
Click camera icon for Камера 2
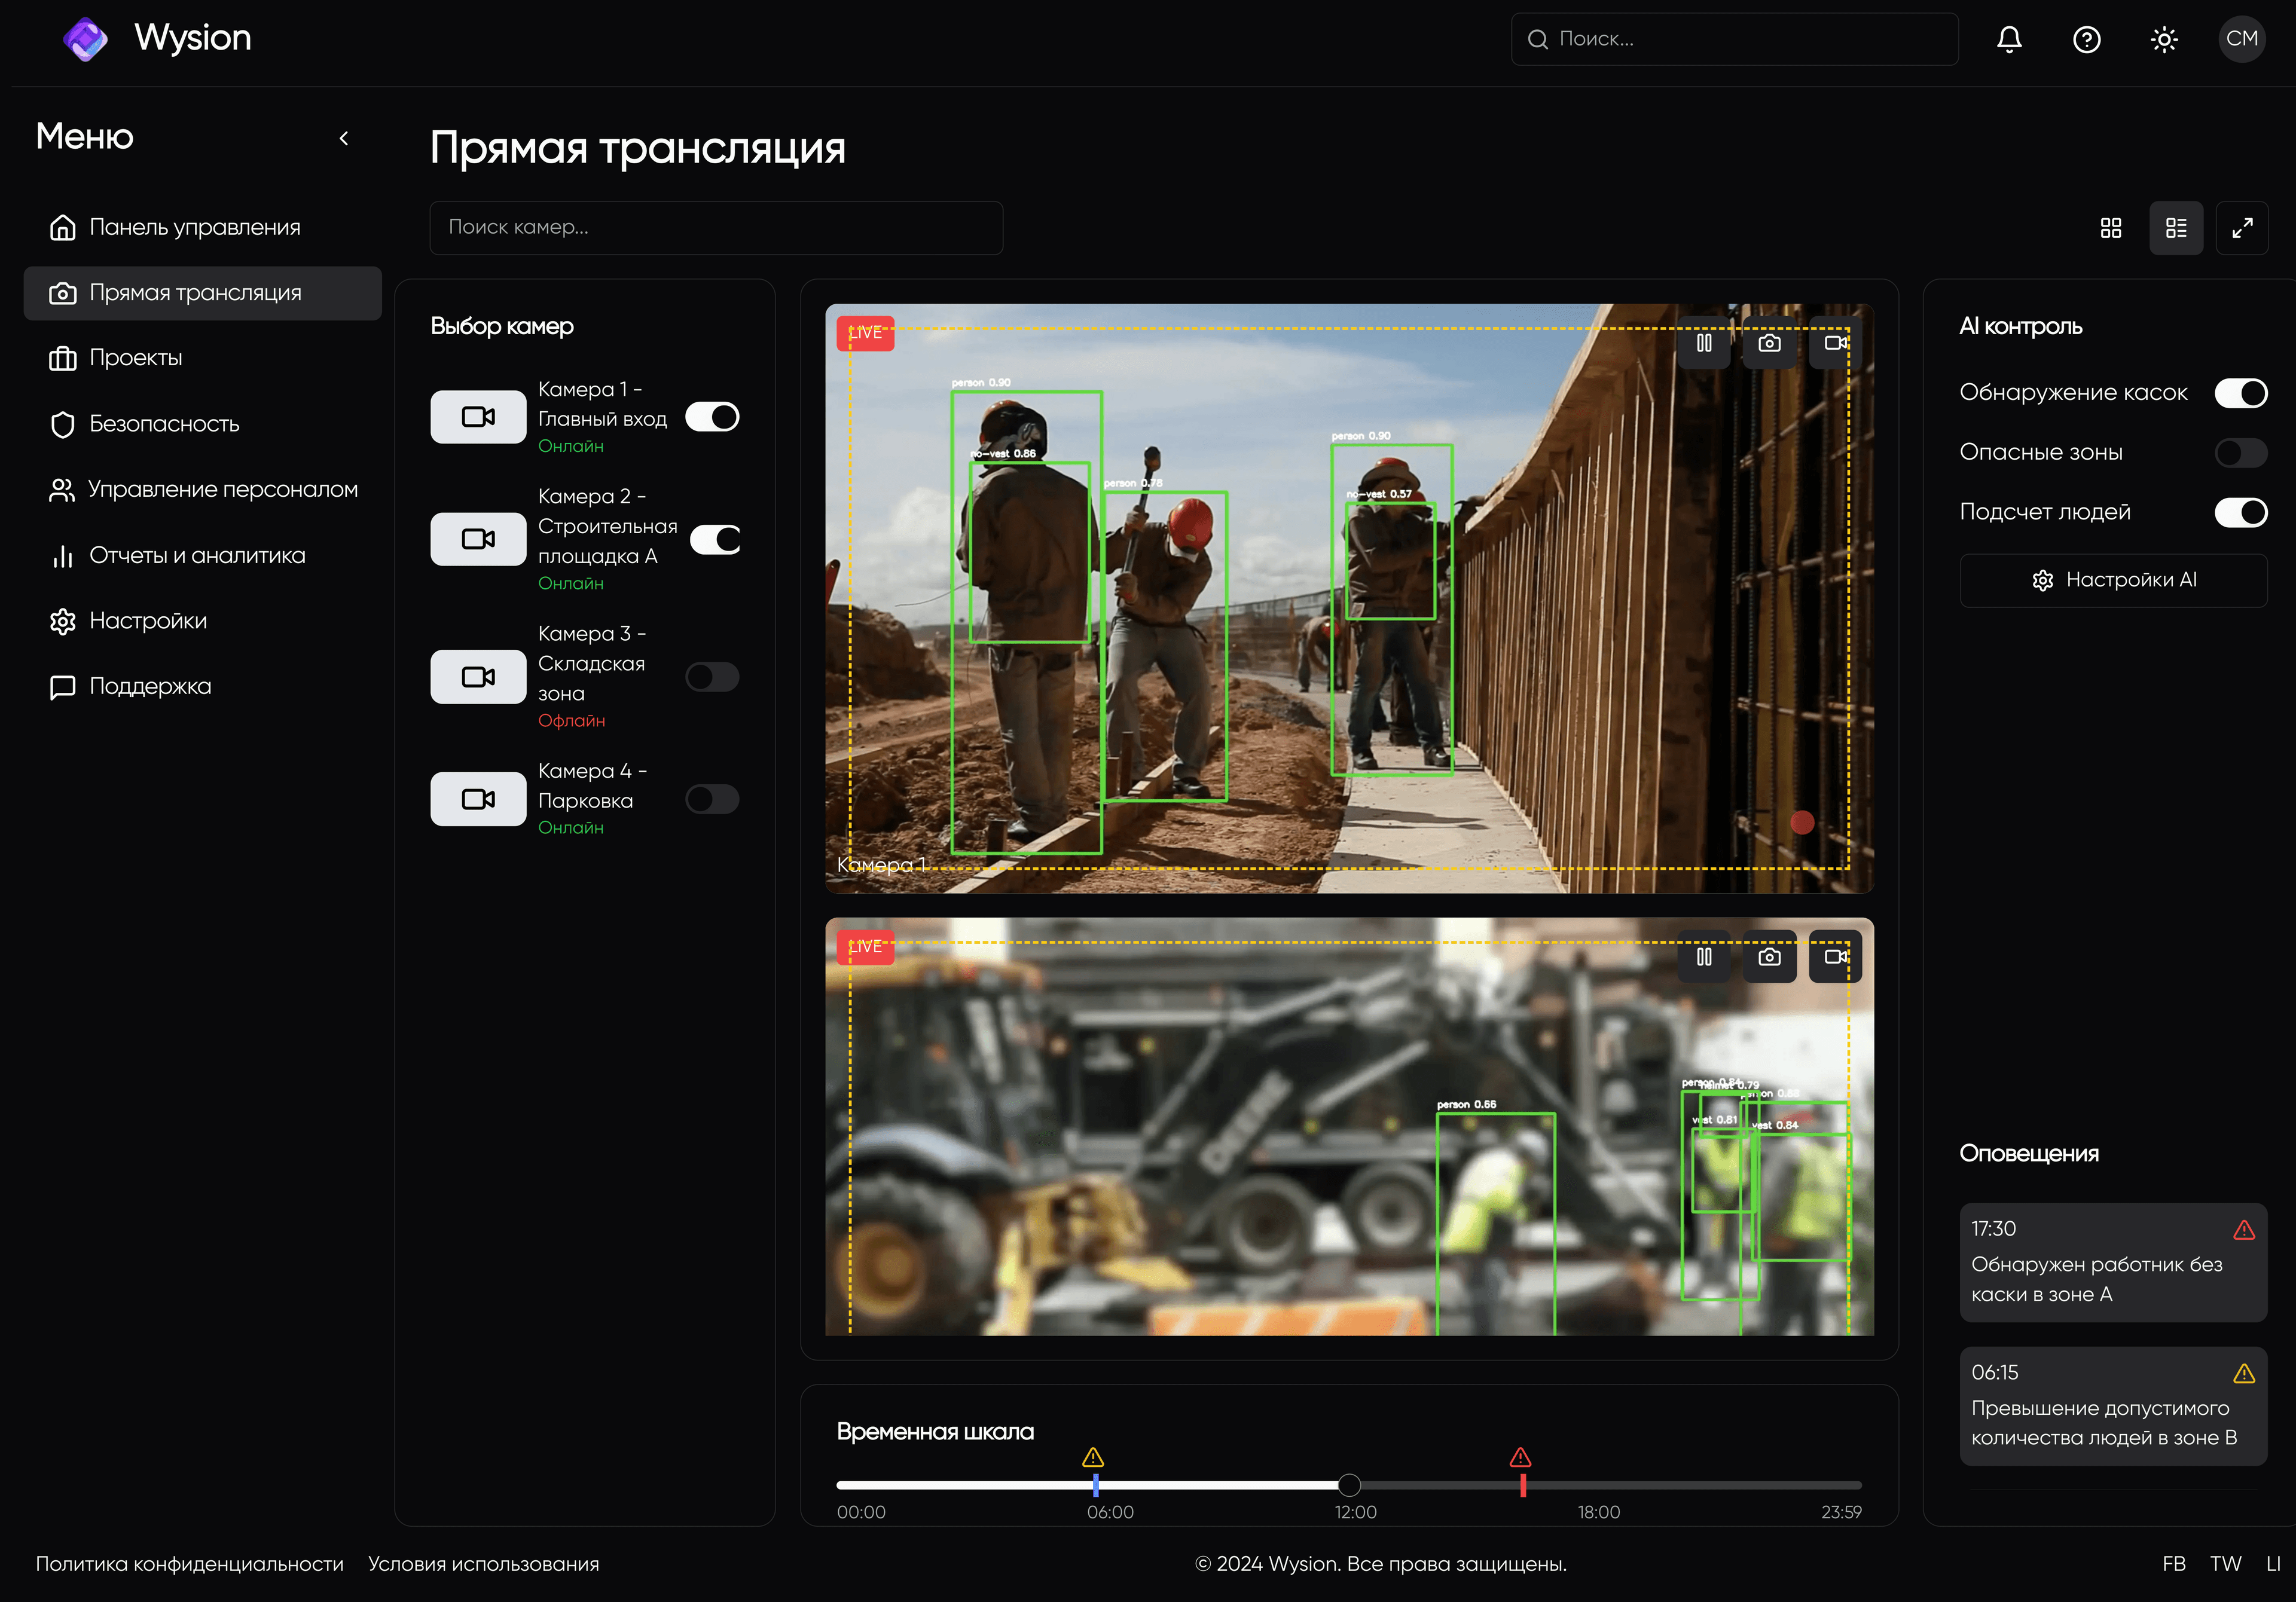coord(478,539)
